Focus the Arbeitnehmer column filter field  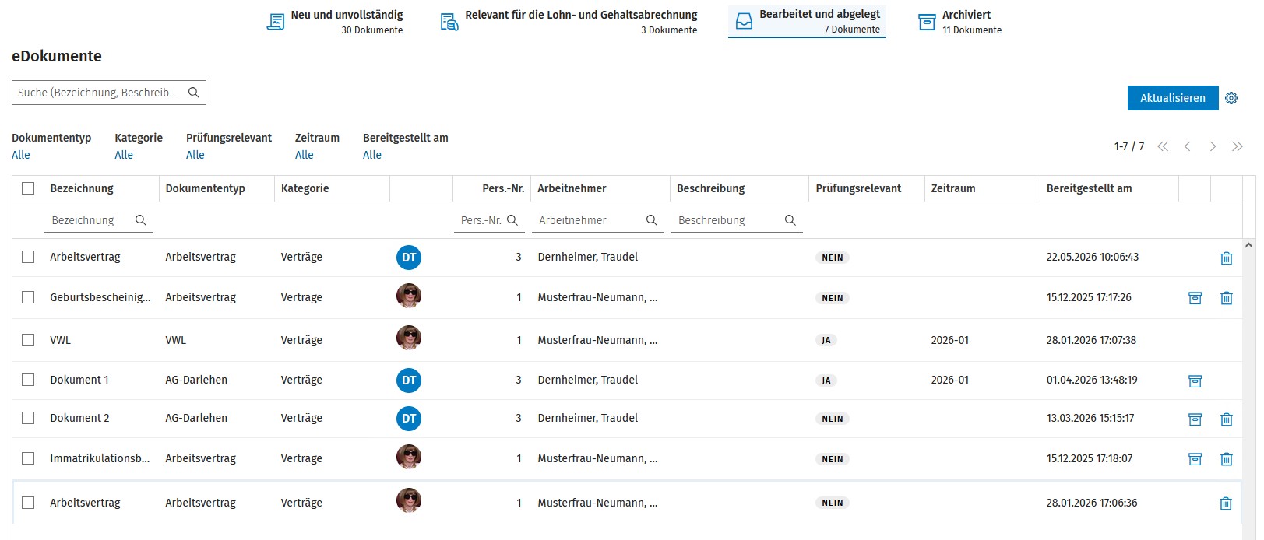tap(598, 220)
